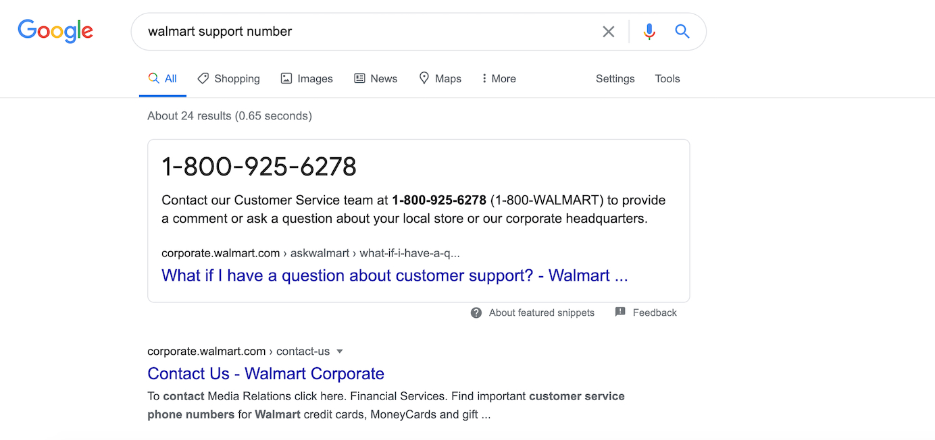Image resolution: width=935 pixels, height=440 pixels.
Task: Open the More results menu
Action: pyautogui.click(x=499, y=78)
